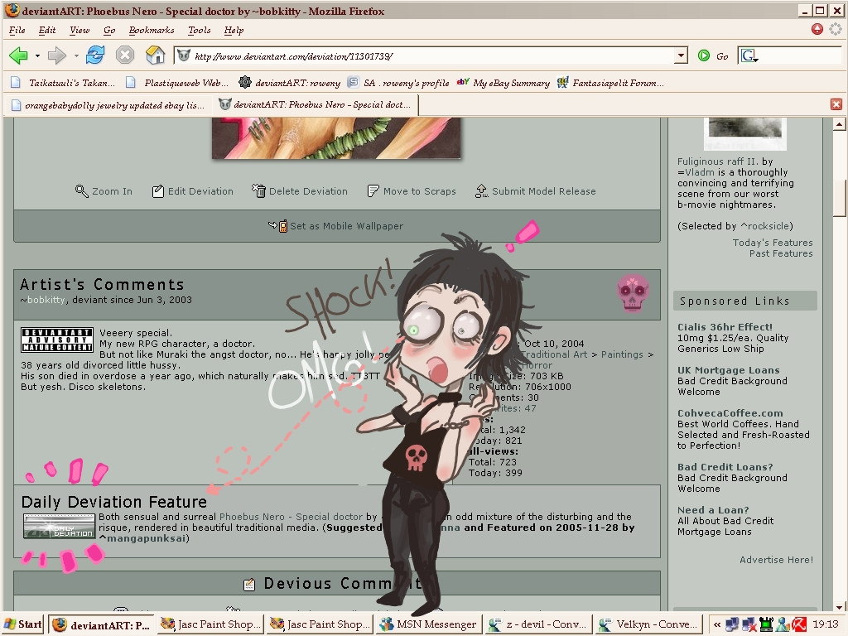Viewport: 848px width, 636px height.
Task: Click the Set as Mobile Wallpaper icon
Action: click(278, 225)
